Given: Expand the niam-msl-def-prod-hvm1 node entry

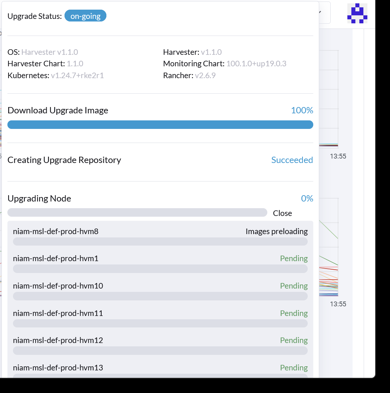Looking at the screenshot, I should pyautogui.click(x=55, y=258).
